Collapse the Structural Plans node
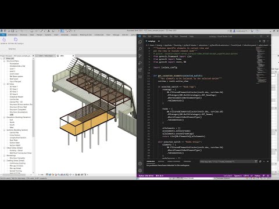 click(x=4, y=61)
